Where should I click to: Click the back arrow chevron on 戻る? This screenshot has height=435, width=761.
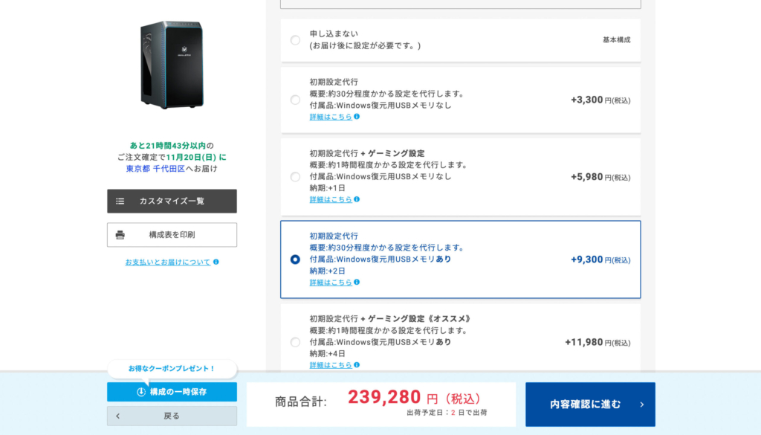tap(117, 416)
